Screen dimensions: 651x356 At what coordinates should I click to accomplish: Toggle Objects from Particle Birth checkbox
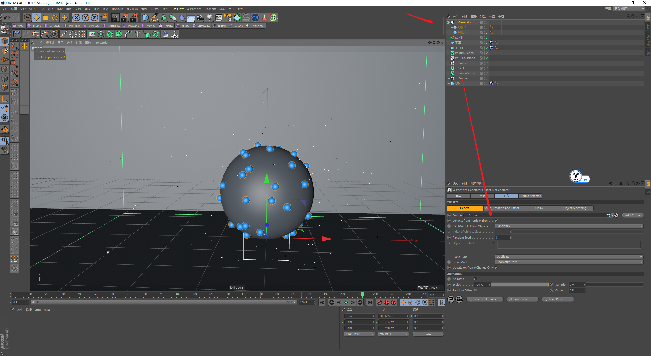pos(496,220)
